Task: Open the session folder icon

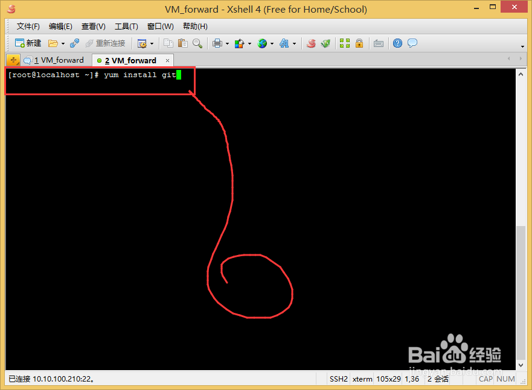Action: (53, 43)
